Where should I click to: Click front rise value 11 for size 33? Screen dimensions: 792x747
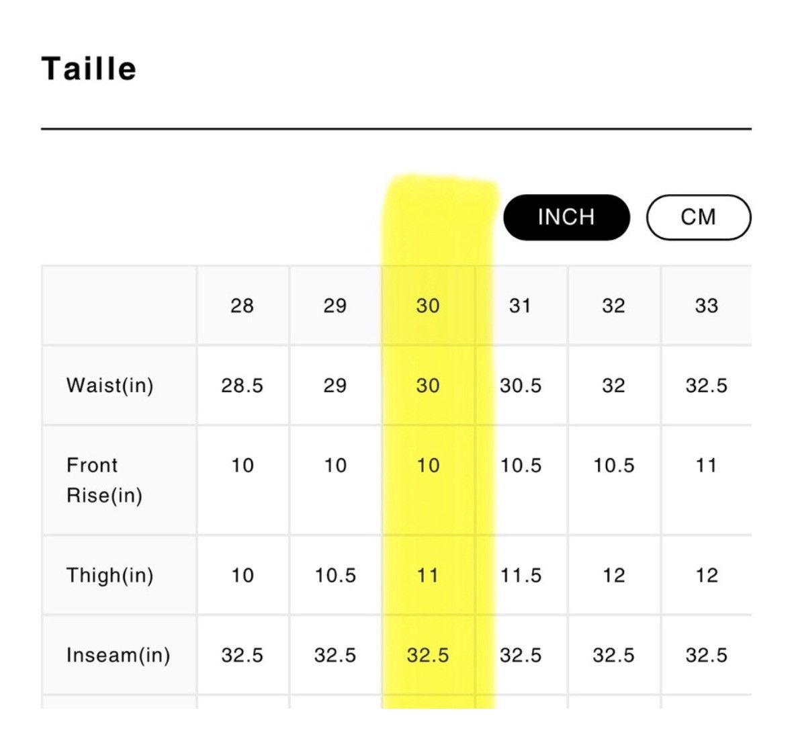(x=707, y=465)
